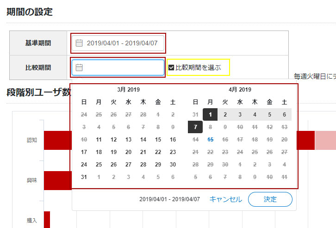Select April 4 in the highlighted range
Viewport: 336px width, 228px height.
255,115
